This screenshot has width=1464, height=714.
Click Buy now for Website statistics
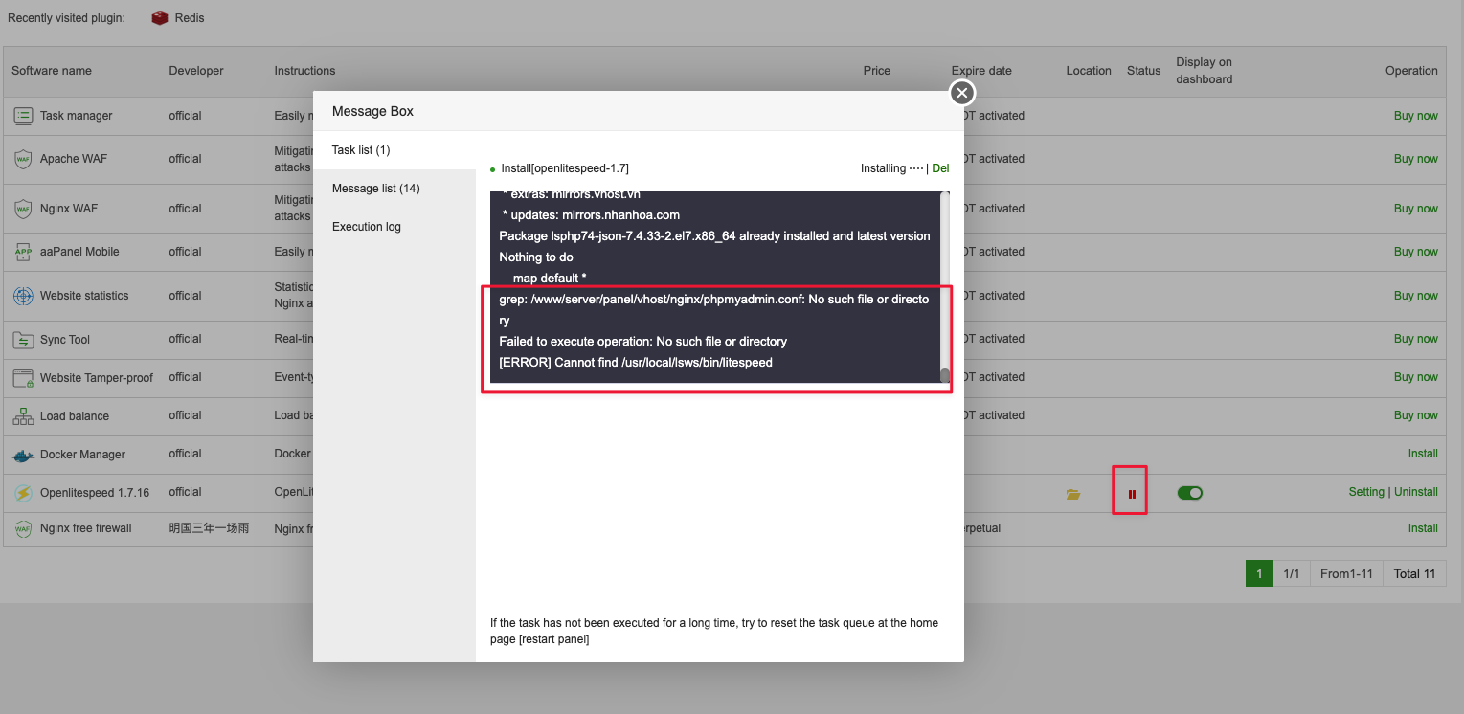click(x=1416, y=296)
